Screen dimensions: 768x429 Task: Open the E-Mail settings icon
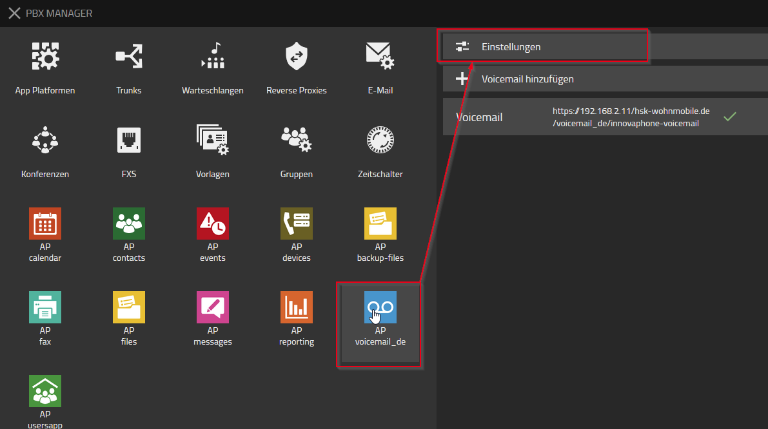[x=380, y=56]
